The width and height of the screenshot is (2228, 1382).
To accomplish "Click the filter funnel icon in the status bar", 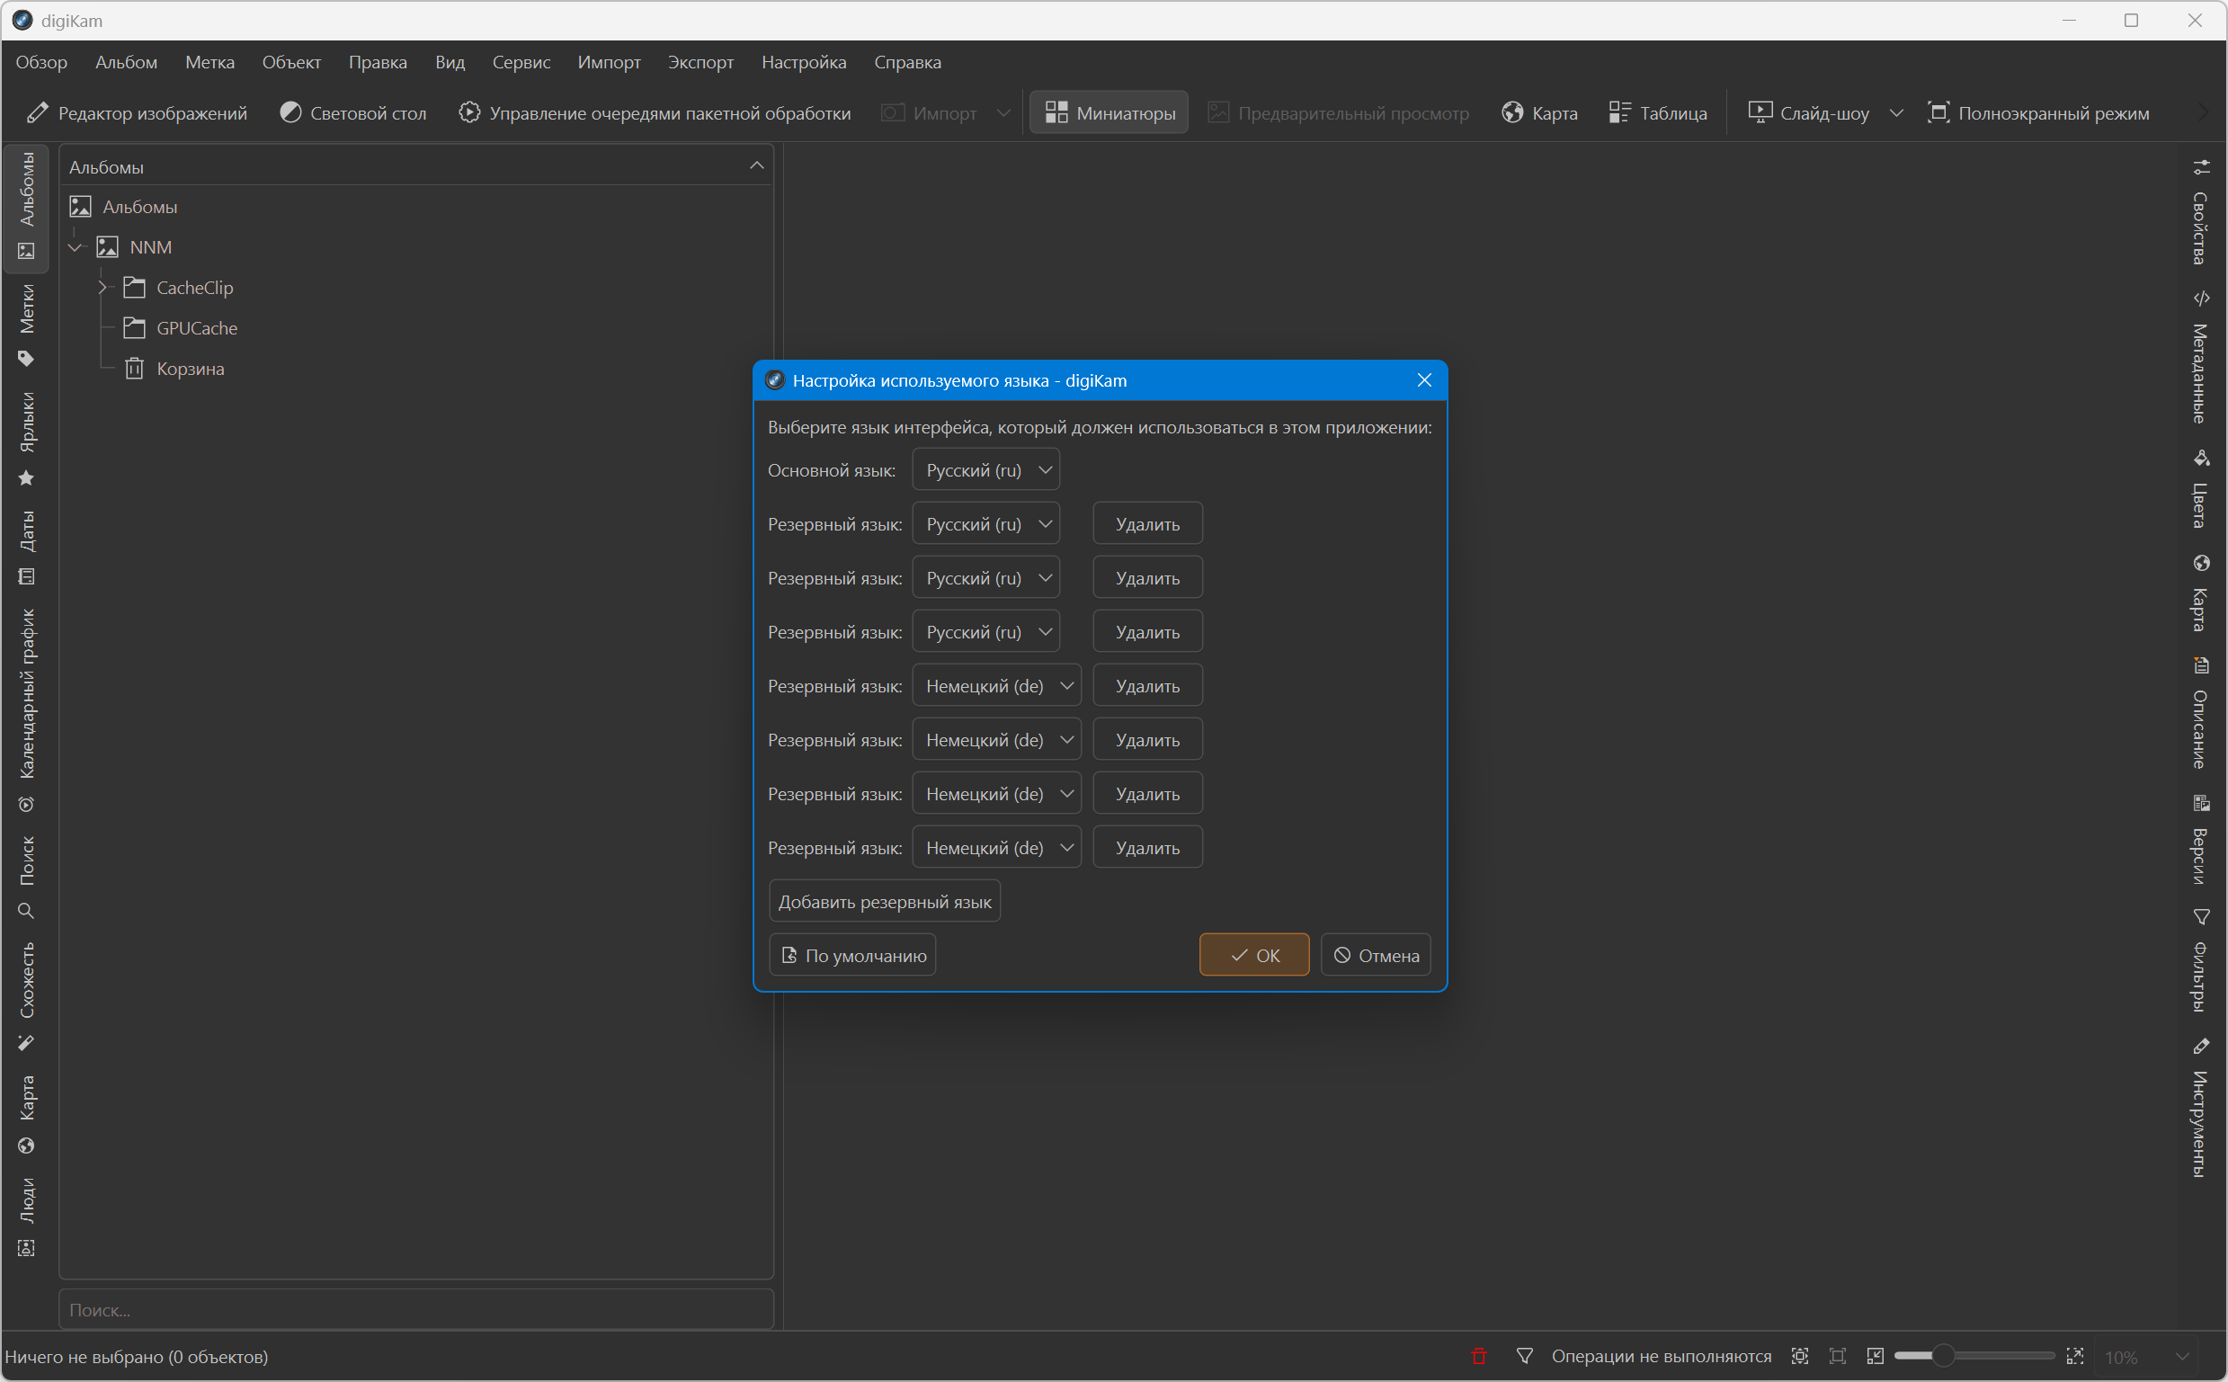I will pyautogui.click(x=1524, y=1356).
